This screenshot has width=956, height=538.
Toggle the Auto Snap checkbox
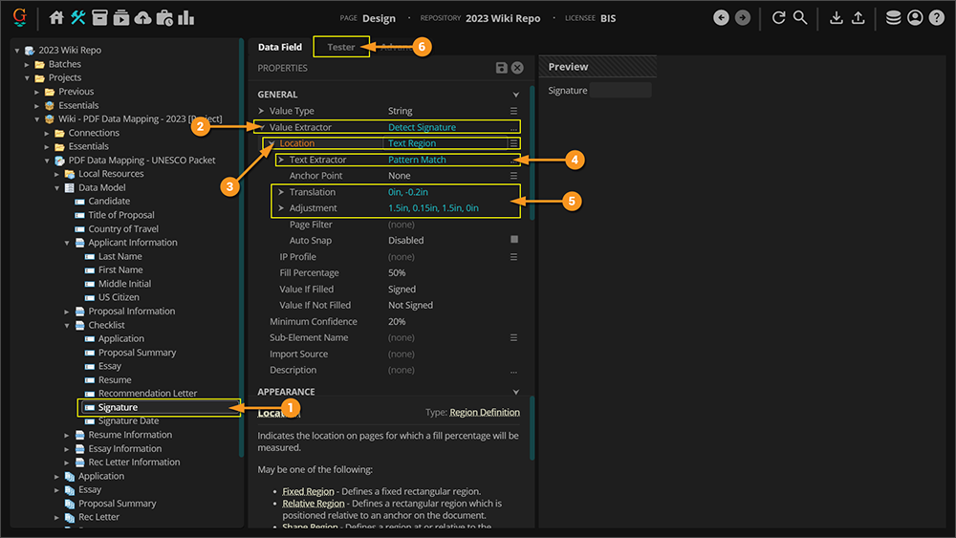514,240
